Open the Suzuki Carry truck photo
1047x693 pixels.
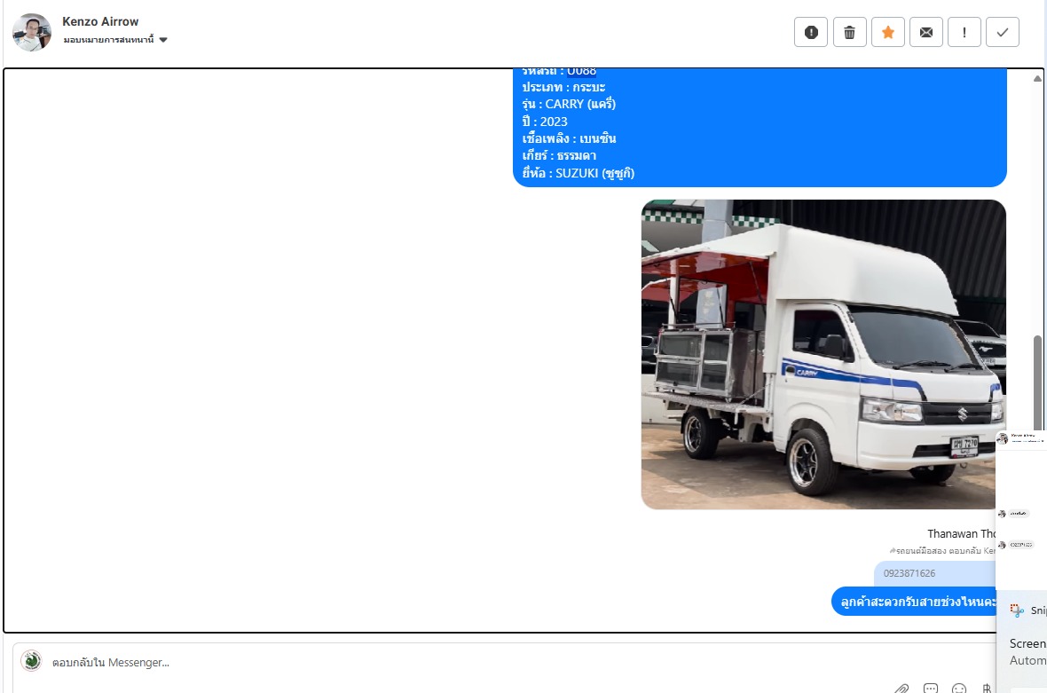point(823,355)
